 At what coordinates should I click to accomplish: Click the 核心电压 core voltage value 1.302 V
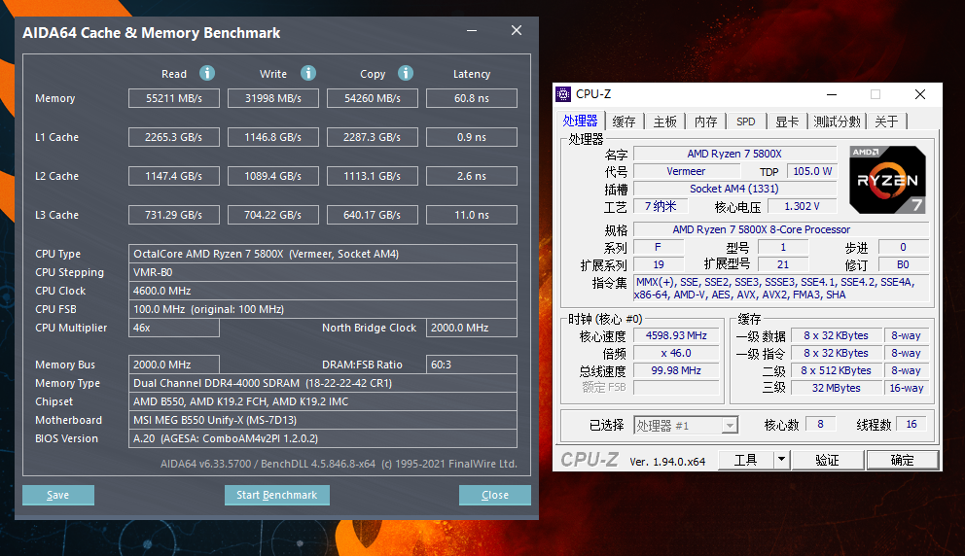tap(802, 207)
